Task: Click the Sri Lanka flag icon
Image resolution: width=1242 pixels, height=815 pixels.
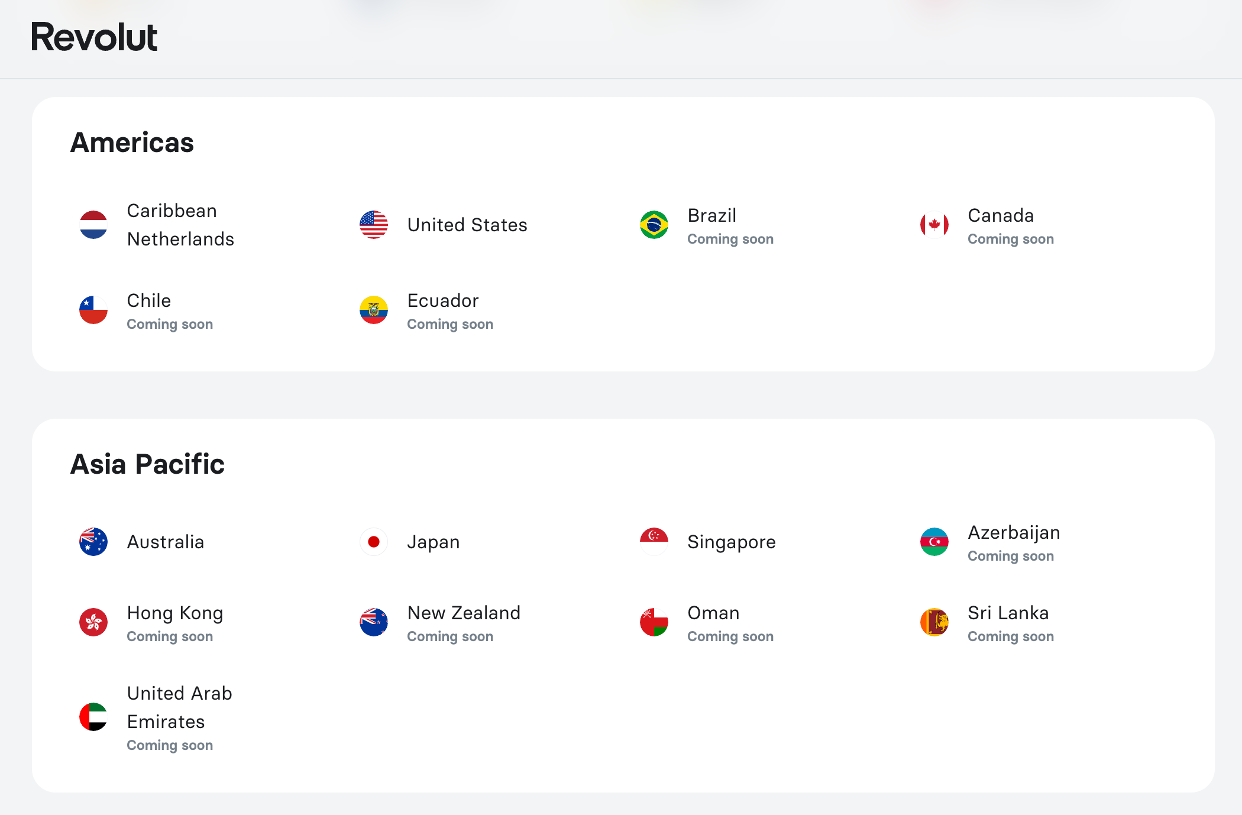Action: (934, 622)
